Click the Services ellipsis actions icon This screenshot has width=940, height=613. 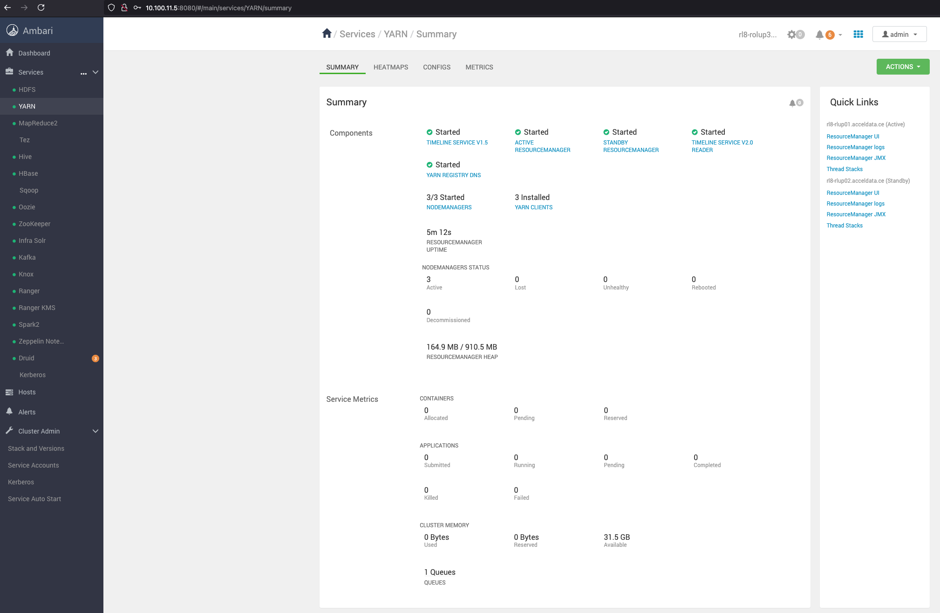coord(83,73)
